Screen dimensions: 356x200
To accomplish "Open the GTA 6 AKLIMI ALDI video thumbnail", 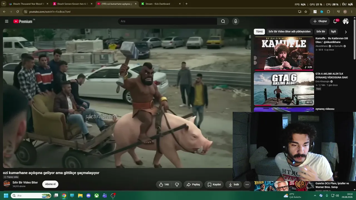I will (x=284, y=89).
